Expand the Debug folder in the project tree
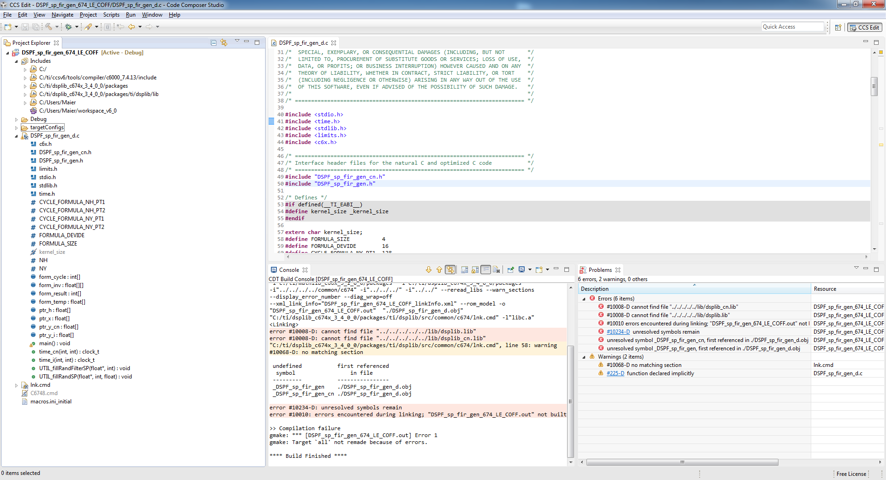This screenshot has height=480, width=886. [17, 120]
